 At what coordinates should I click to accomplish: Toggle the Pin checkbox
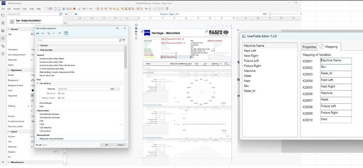(x=32, y=157)
